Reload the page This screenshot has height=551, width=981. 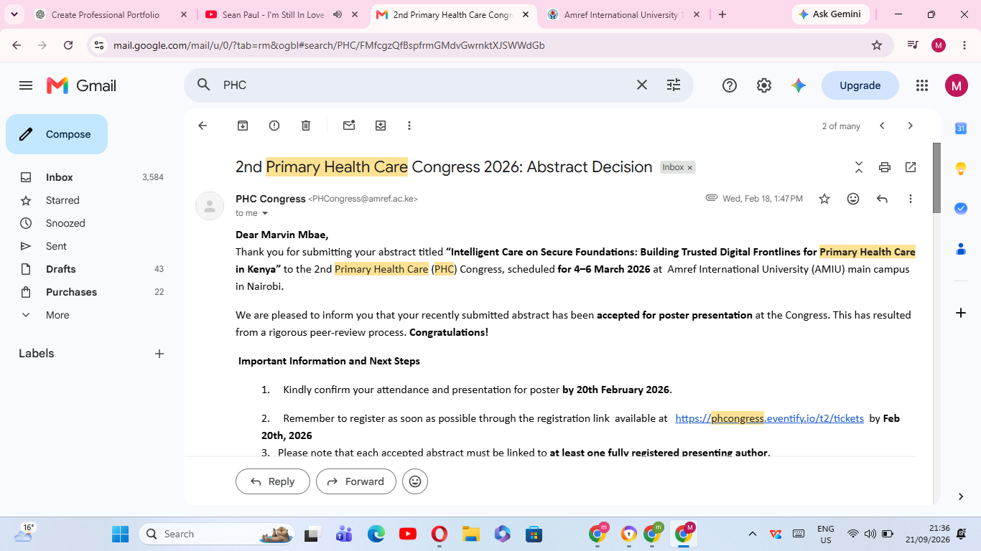tap(68, 45)
